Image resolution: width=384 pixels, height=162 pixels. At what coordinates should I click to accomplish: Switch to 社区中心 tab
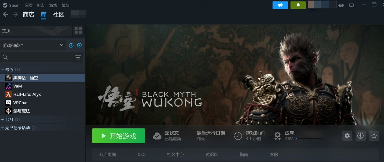(x=175, y=155)
